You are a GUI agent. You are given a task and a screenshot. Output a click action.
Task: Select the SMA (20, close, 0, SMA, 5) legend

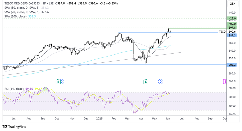coord(22,12)
